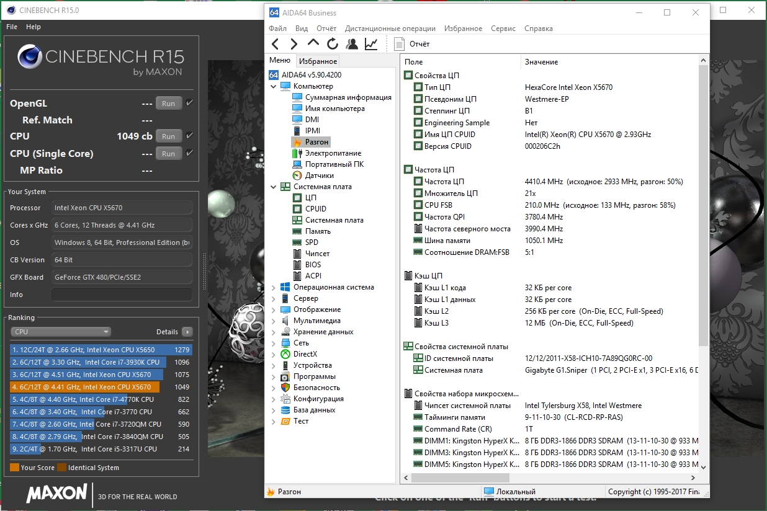Click AIDA64 back navigation arrow

(276, 44)
